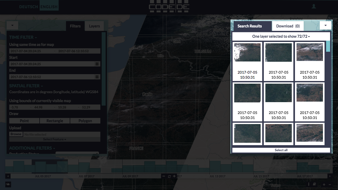Screen dimensions: 338x190
Task: Click Browse to upload a file
Action: pyautogui.click(x=16, y=134)
